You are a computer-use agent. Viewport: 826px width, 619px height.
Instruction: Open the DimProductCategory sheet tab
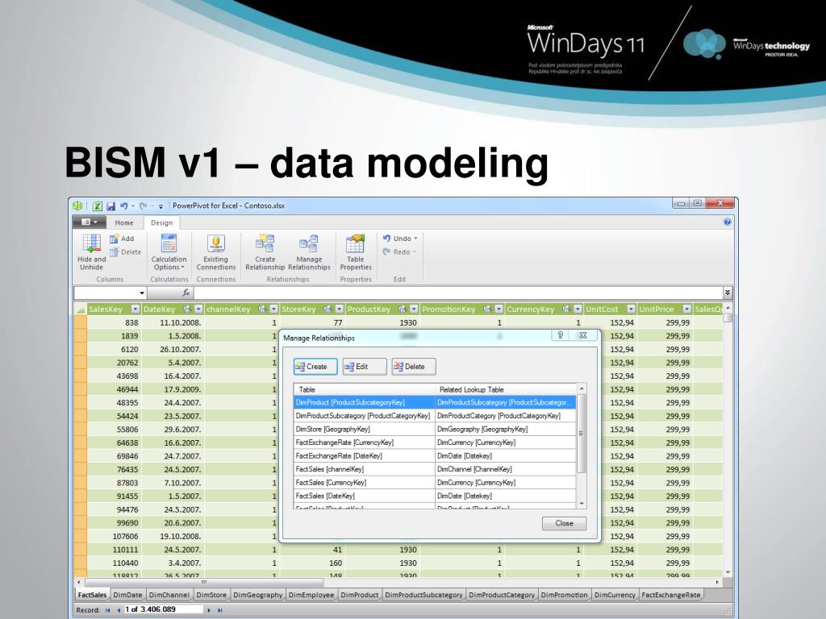click(x=502, y=595)
